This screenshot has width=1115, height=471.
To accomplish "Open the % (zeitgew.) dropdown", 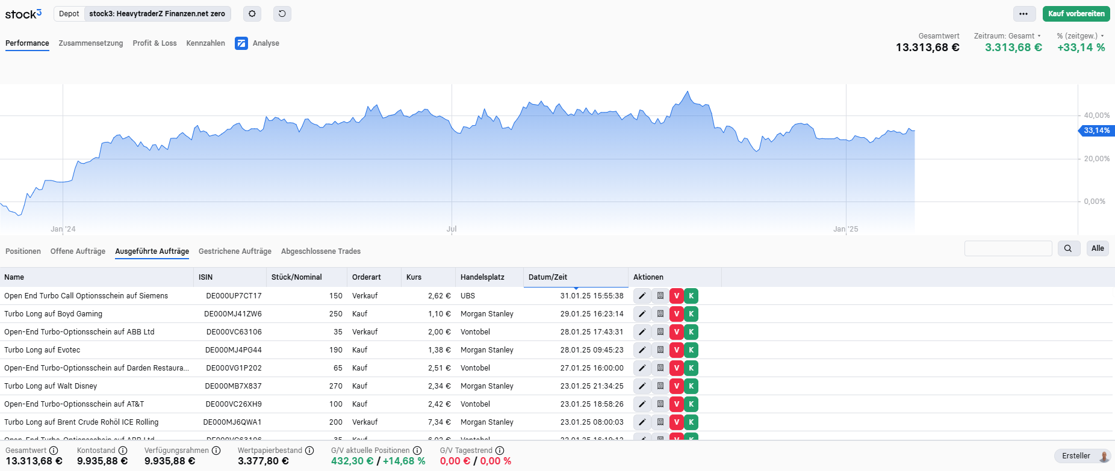I will [x=1081, y=36].
